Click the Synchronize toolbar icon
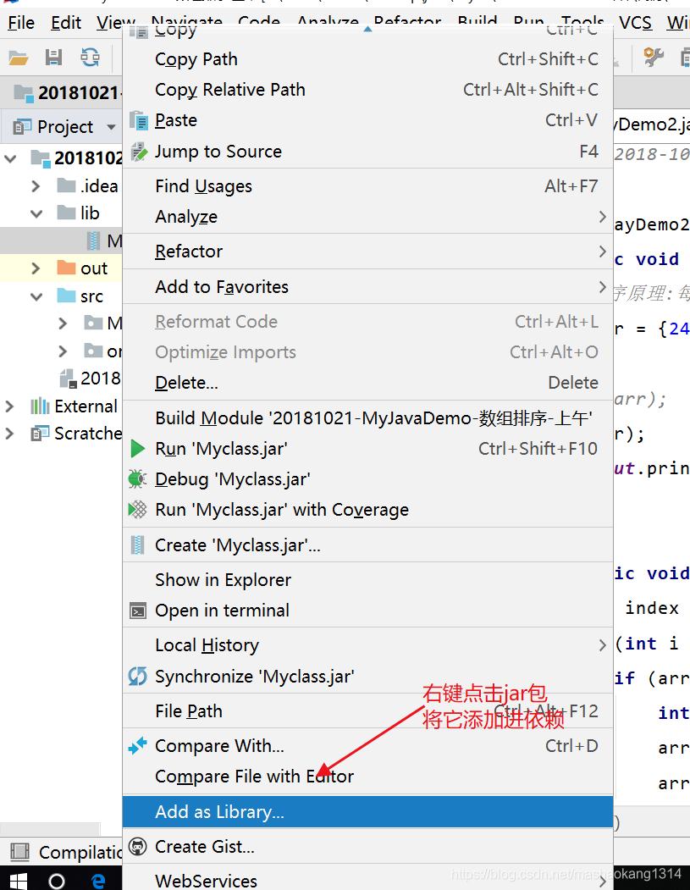 (90, 58)
